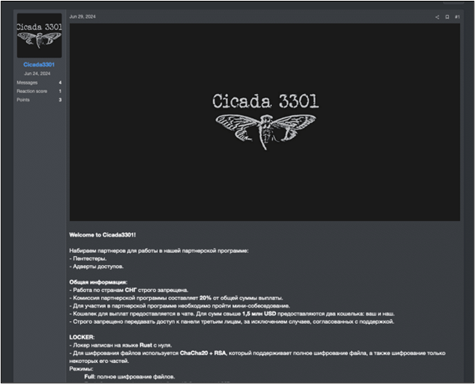
Task: Click the bold 'СНГ' text
Action: tap(131, 290)
